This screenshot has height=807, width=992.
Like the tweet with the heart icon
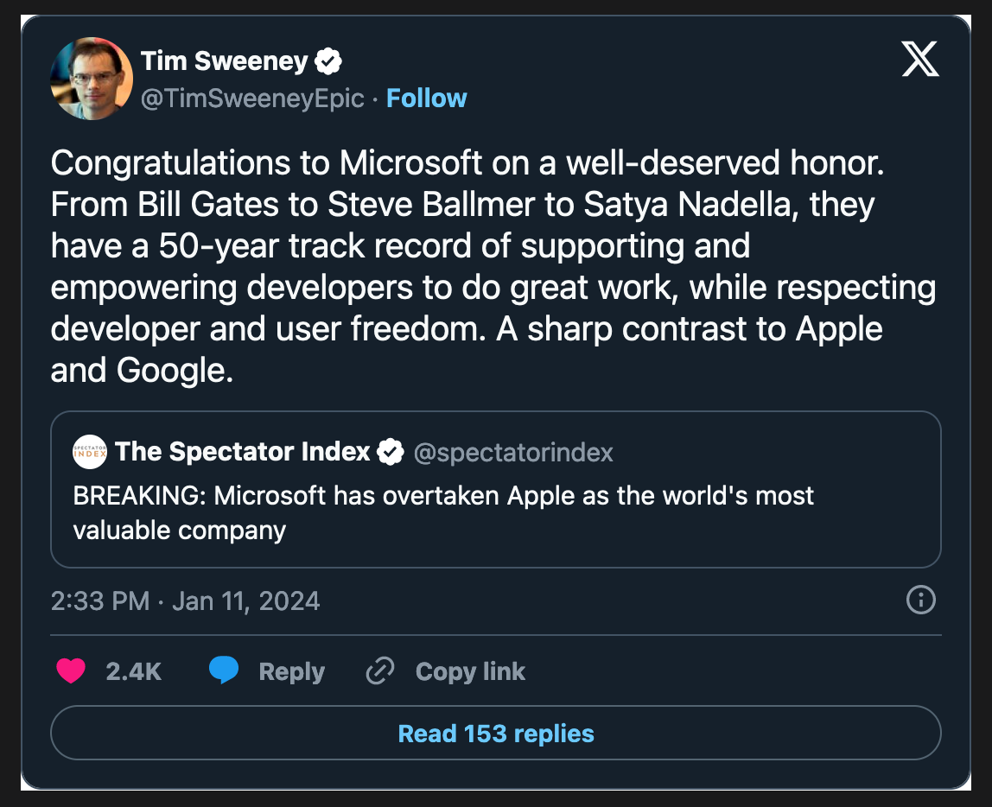click(x=71, y=671)
